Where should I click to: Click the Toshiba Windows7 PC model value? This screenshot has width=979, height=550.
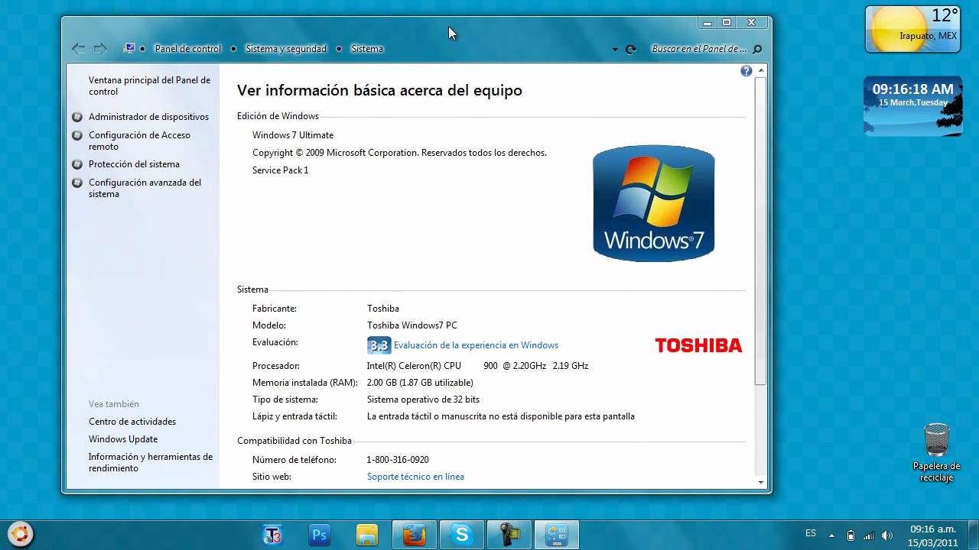(x=412, y=325)
